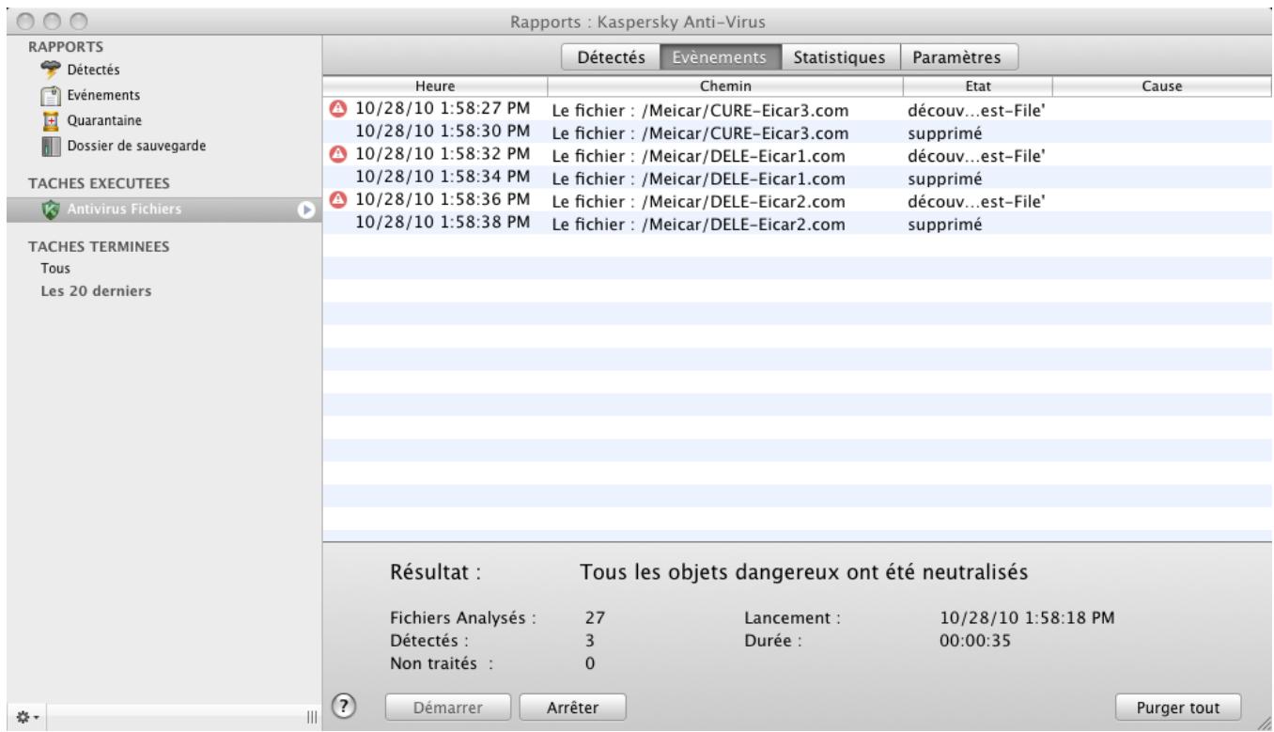Click the warning icon at 1:58:36 PM row

pyautogui.click(x=337, y=199)
